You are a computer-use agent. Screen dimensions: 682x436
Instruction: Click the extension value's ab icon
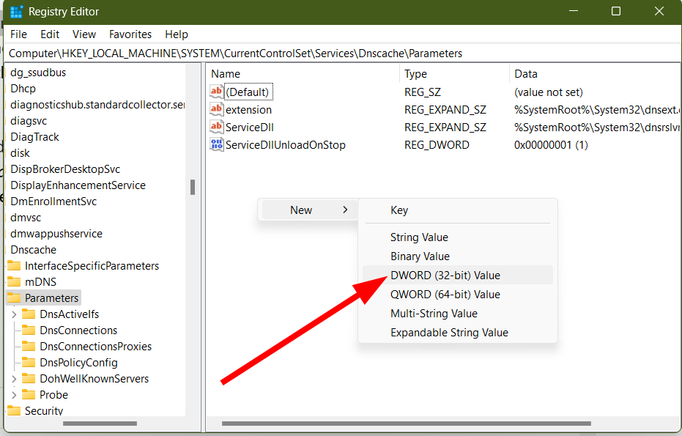tap(216, 109)
